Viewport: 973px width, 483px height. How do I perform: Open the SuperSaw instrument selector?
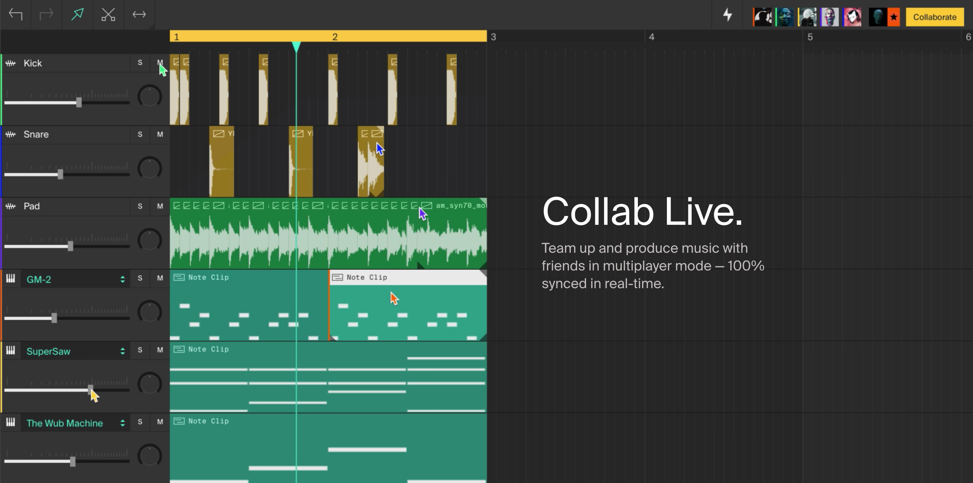tap(123, 351)
